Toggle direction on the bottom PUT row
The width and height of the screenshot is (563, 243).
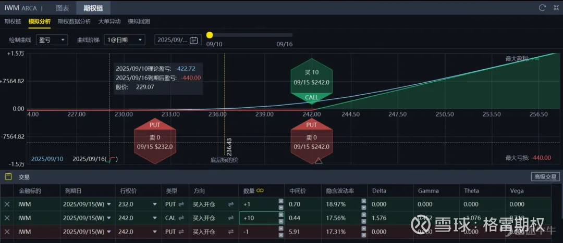pos(230,232)
